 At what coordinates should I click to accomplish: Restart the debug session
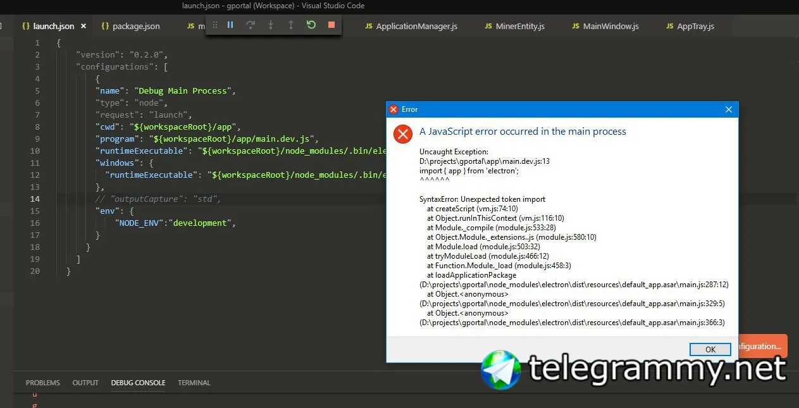click(x=311, y=25)
